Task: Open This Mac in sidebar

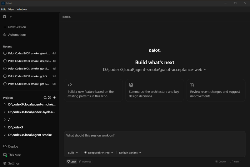Action: pyautogui.click(x=12, y=155)
